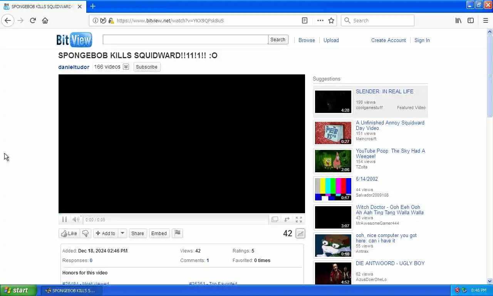Like this video
Screen dimensions: 493x296
(x=69, y=233)
